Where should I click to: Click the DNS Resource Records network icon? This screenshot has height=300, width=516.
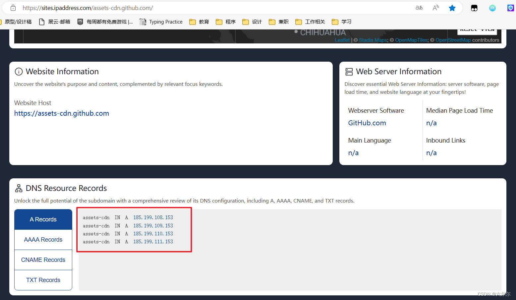tap(19, 188)
